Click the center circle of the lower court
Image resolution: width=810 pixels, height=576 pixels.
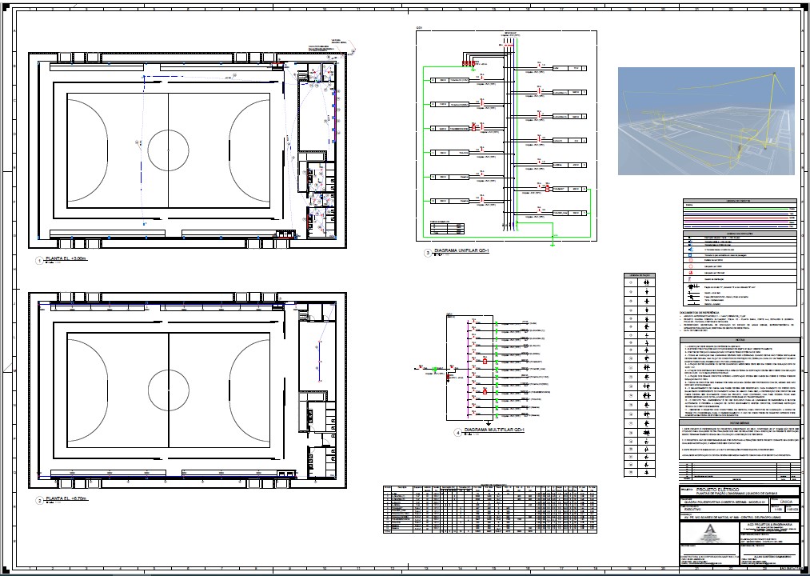pos(169,390)
